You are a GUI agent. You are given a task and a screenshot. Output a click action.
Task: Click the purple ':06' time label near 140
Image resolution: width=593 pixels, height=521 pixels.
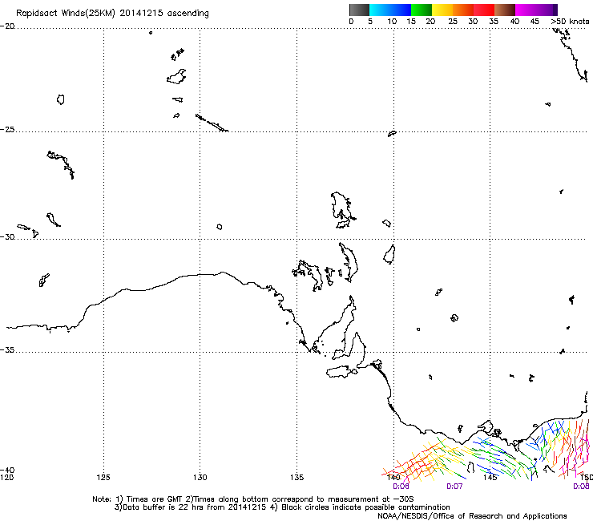click(x=401, y=487)
